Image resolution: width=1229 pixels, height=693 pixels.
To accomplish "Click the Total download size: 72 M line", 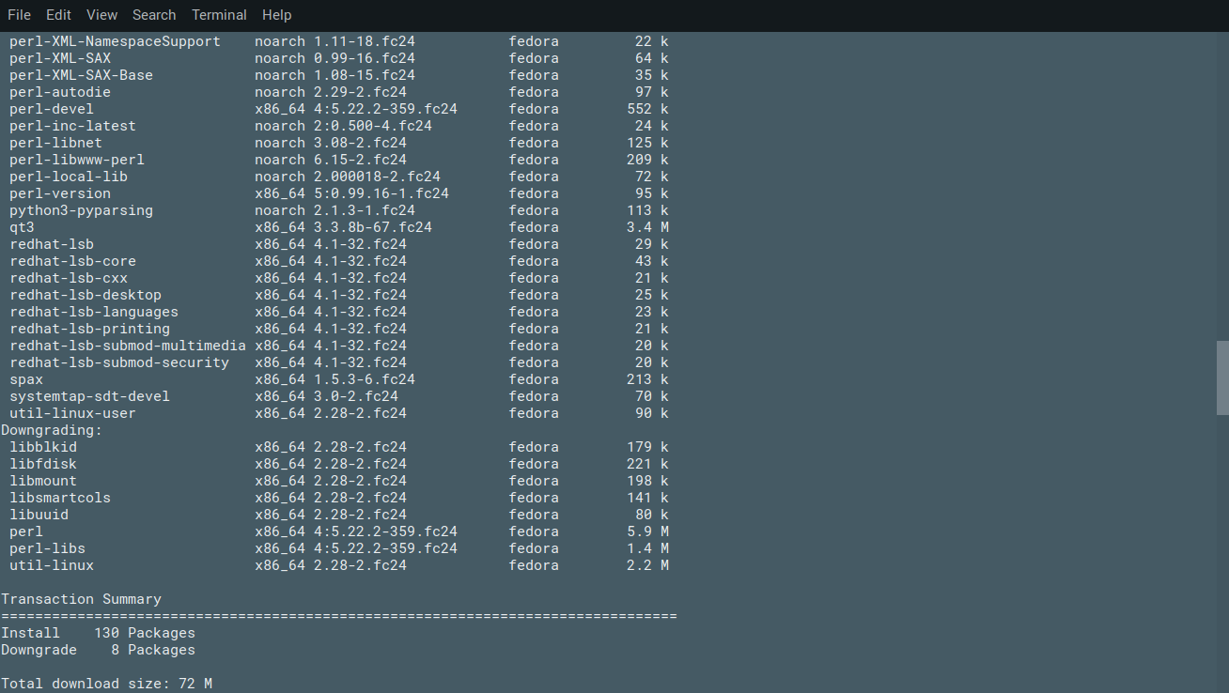I will coord(106,684).
